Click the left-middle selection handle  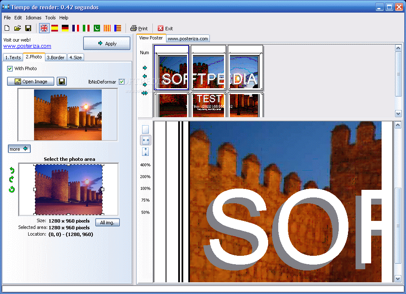coord(35,189)
